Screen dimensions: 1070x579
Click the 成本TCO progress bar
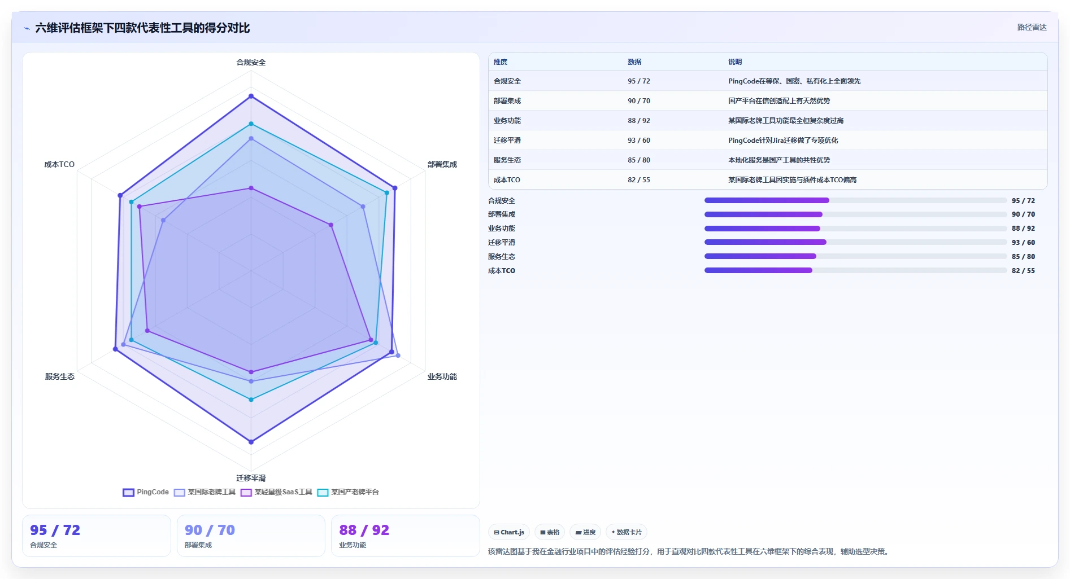[855, 270]
